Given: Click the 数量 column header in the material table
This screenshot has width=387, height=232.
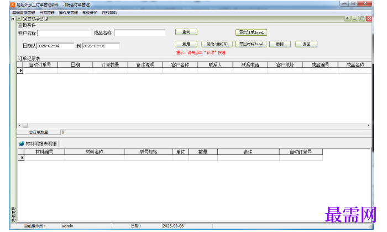Looking at the screenshot, I should (203, 152).
